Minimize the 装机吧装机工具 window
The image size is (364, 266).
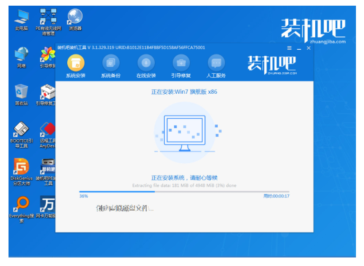click(x=299, y=48)
